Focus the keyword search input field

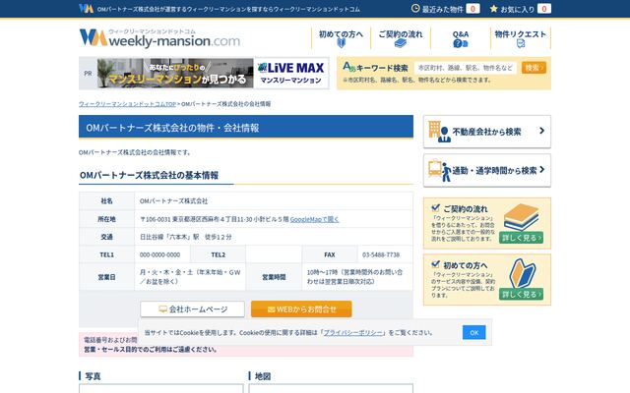(466, 68)
